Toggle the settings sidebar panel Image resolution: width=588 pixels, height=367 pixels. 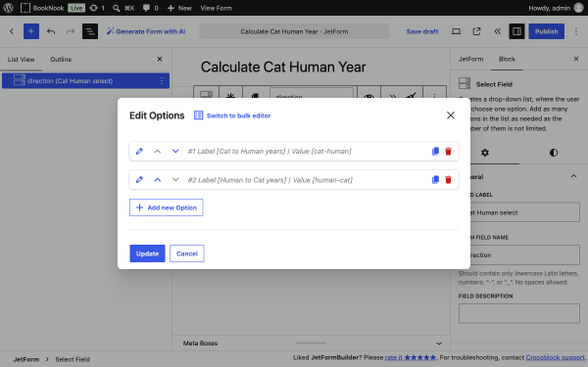(x=516, y=31)
